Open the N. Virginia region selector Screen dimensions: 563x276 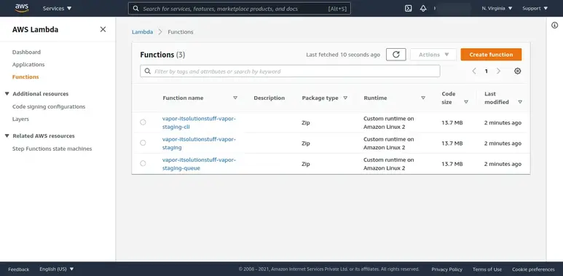[497, 8]
